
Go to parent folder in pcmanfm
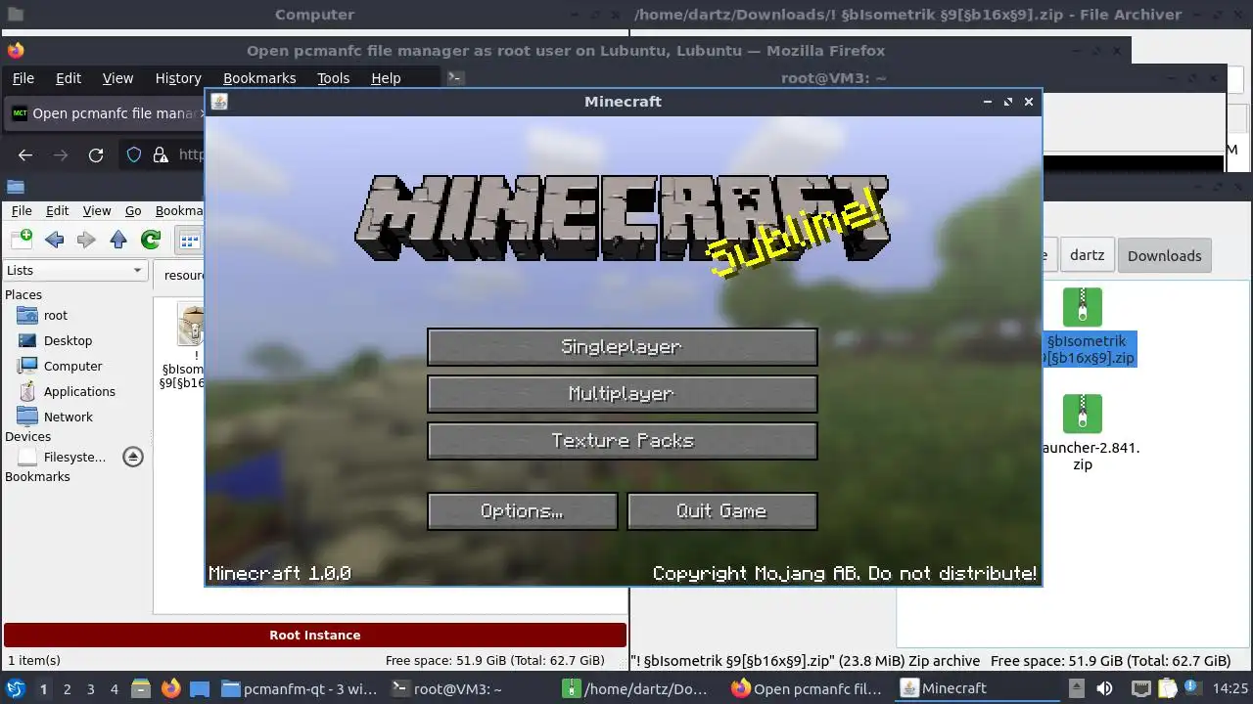118,239
